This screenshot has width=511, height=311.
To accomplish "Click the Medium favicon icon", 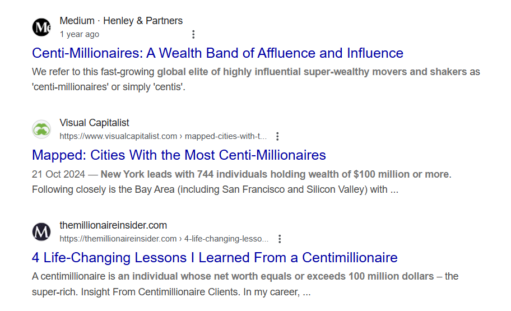I will point(41,27).
